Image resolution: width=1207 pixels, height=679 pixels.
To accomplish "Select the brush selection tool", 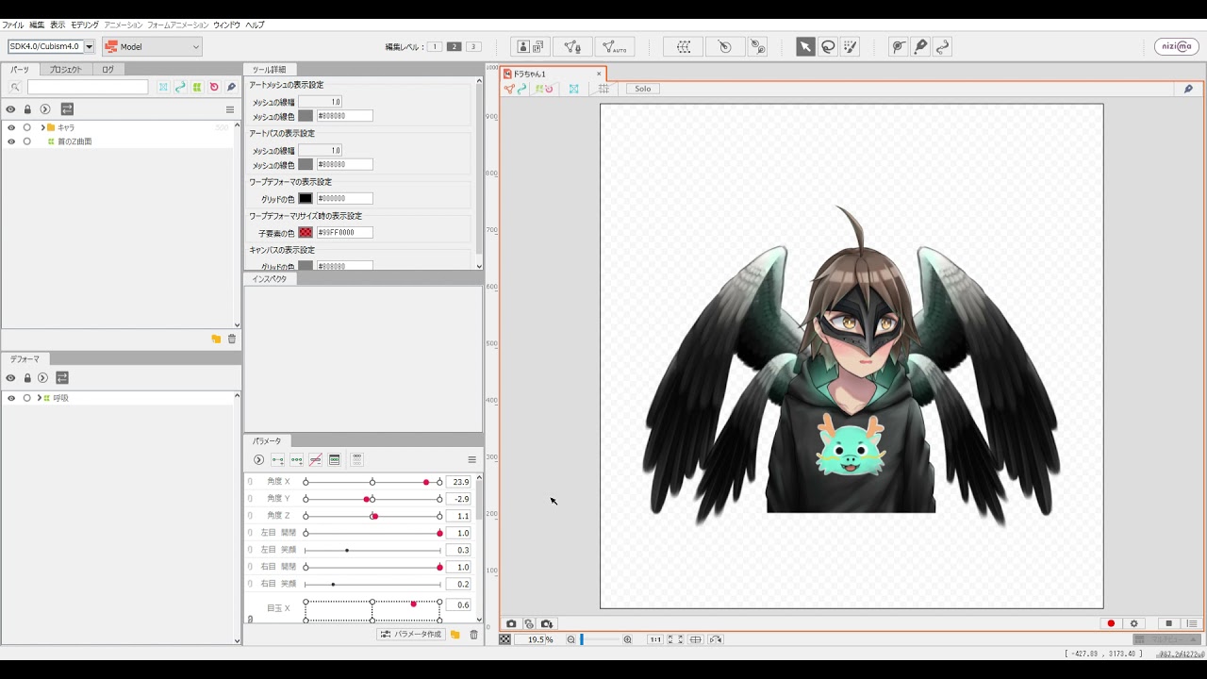I will coord(851,46).
